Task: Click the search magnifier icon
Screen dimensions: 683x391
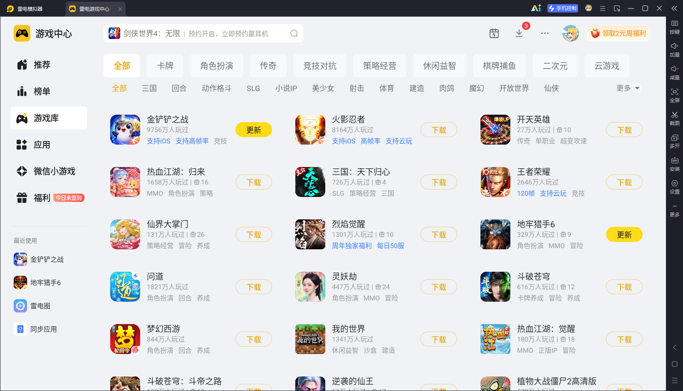Action: (294, 34)
